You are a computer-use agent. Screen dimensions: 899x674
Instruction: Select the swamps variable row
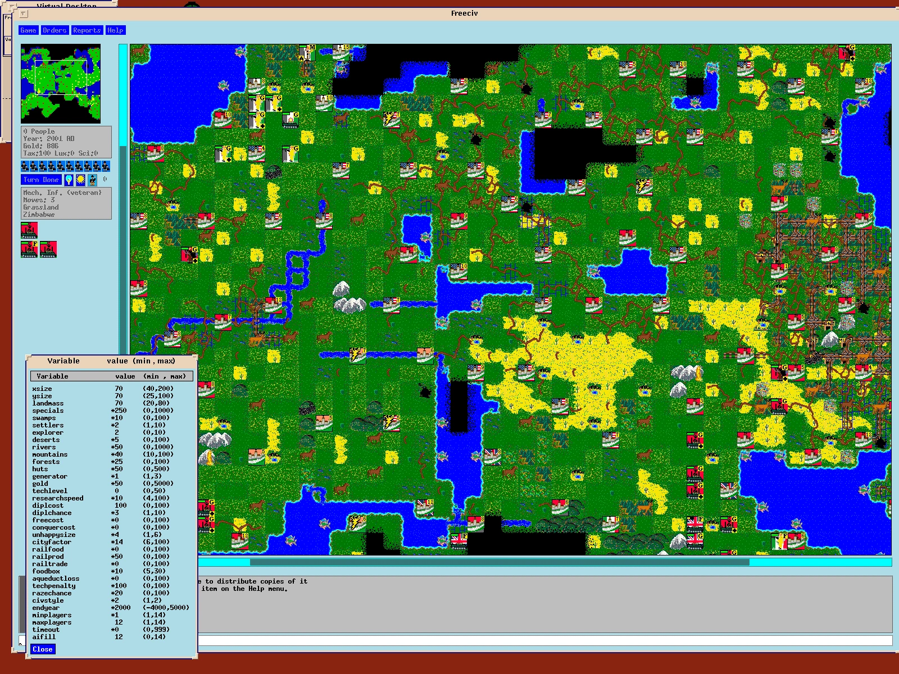point(111,418)
